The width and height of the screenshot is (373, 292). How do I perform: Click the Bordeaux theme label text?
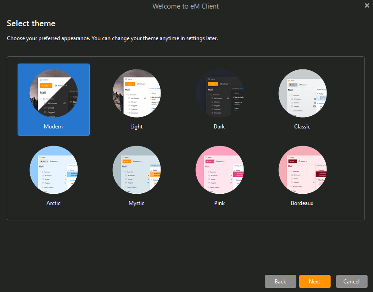(x=302, y=203)
